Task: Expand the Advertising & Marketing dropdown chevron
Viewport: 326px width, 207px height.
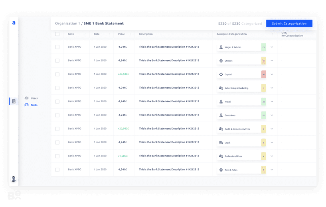Action: 272,88
